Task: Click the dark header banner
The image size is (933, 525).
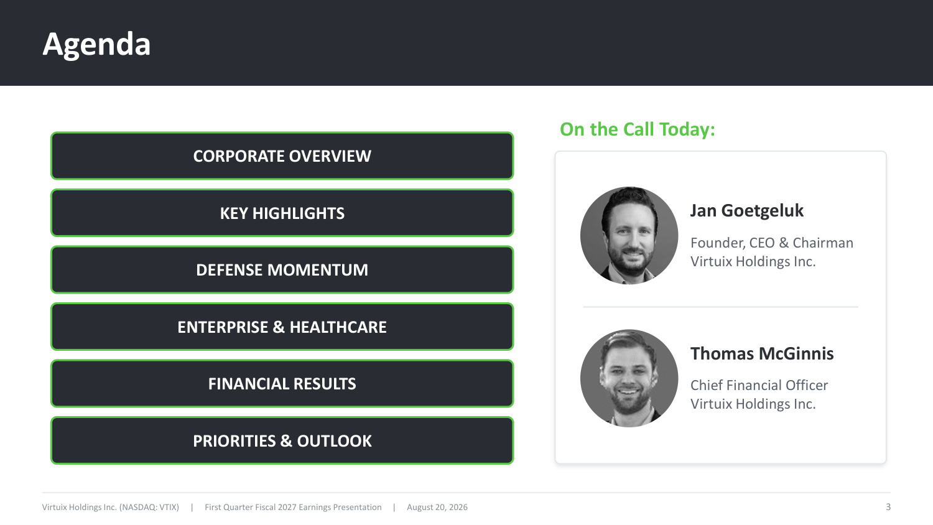Action: (466, 43)
